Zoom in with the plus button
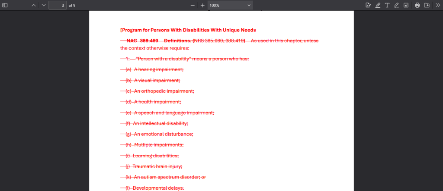This screenshot has width=443, height=191. pos(202,5)
